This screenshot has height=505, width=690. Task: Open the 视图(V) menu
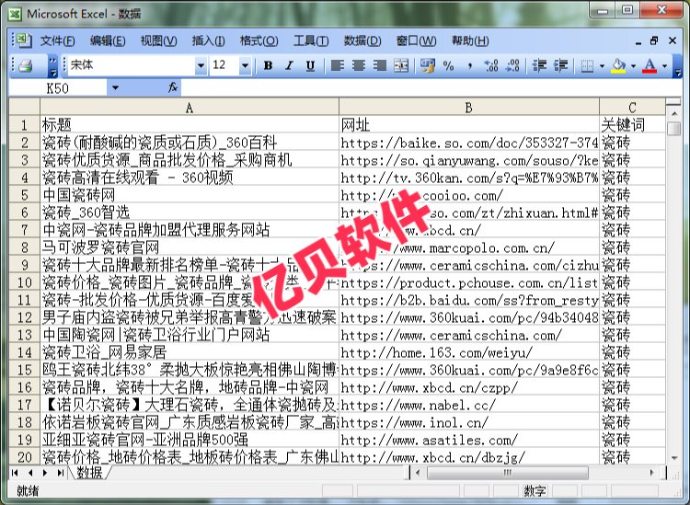[158, 40]
